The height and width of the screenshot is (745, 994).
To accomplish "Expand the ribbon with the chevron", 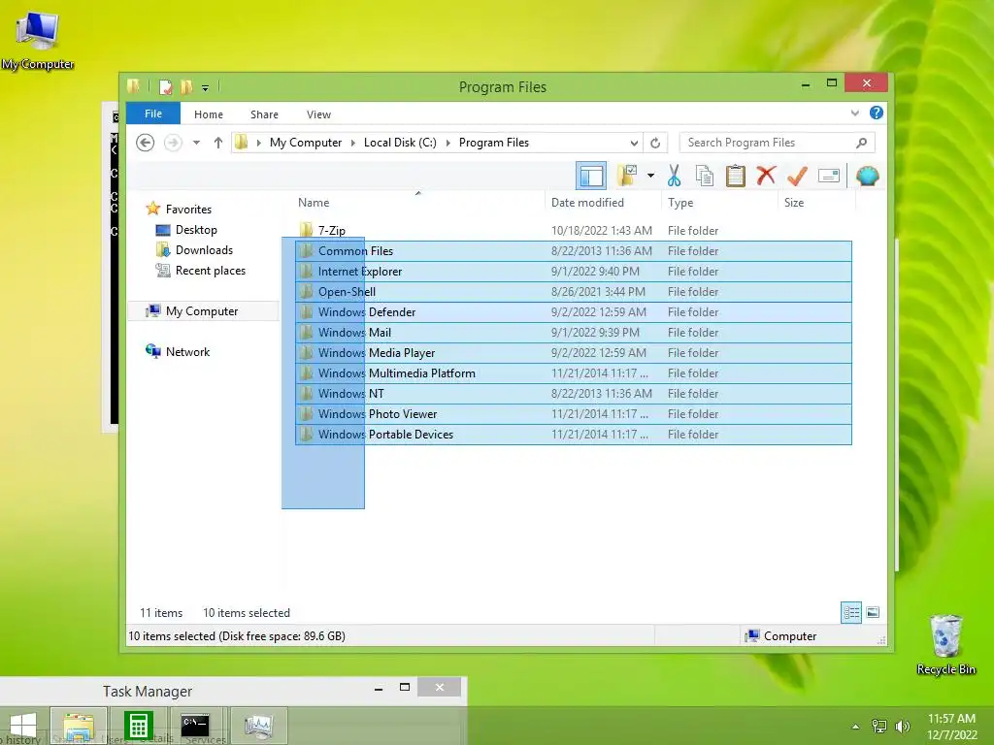I will (855, 113).
